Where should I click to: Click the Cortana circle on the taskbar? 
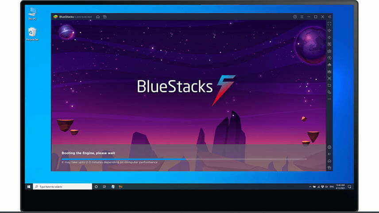coord(96,187)
